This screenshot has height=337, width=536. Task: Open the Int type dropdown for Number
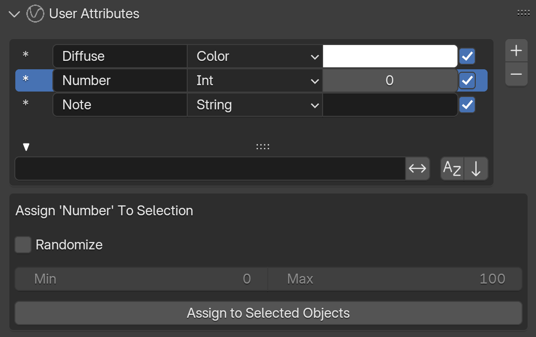255,81
